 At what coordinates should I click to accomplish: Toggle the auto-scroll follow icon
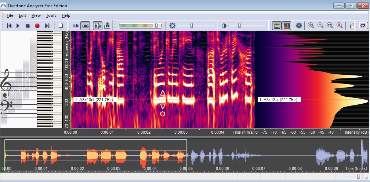(x=97, y=26)
